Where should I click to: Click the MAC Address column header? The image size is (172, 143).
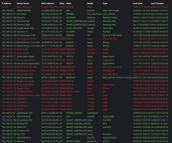click(48, 3)
